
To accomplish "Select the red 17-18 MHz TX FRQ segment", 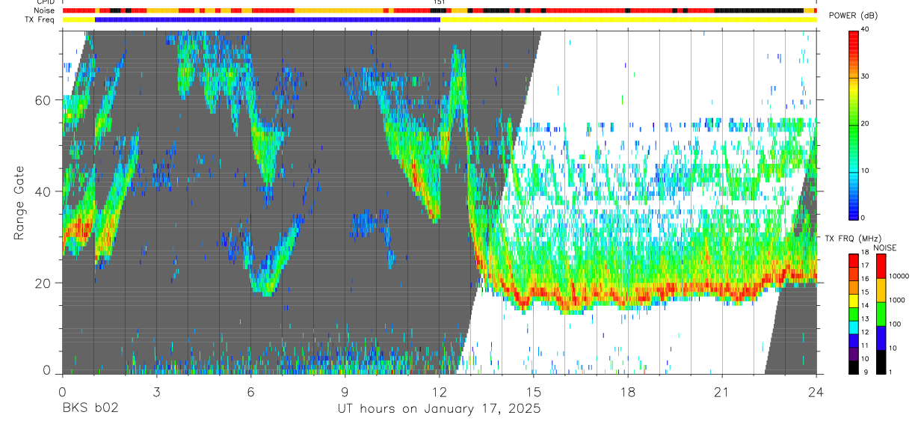I will click(x=853, y=261).
